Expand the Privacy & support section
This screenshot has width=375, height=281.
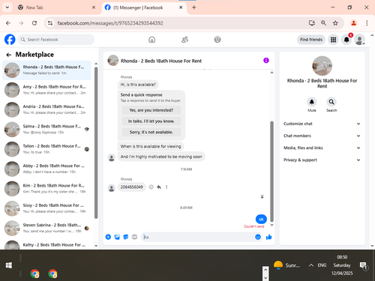(x=322, y=160)
